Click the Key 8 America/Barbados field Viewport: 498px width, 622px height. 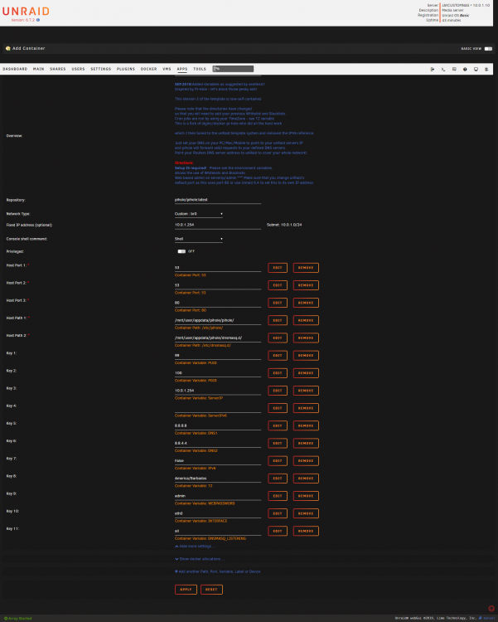tap(218, 479)
